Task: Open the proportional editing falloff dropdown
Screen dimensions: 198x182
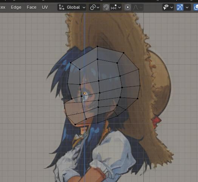Action: tap(138, 7)
